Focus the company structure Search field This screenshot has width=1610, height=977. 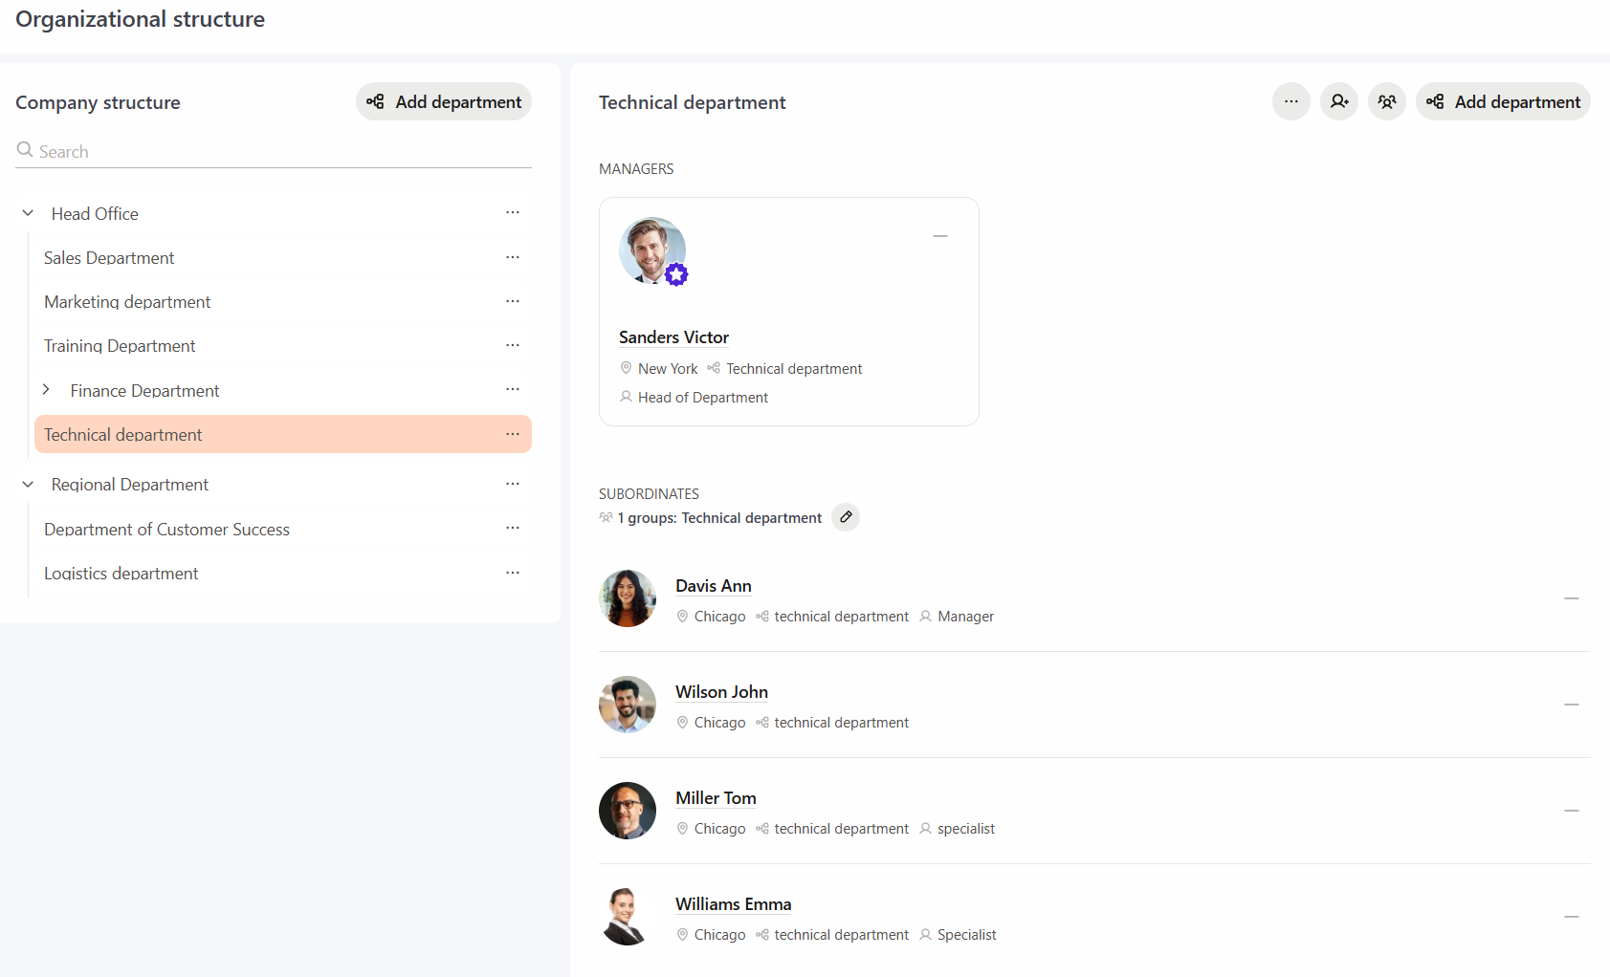coord(274,151)
